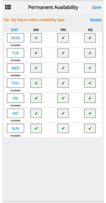Viewport: 106px width, 203px height.
Task: Toggle Tuesday PM shift checkbox
Action: click(63, 53)
